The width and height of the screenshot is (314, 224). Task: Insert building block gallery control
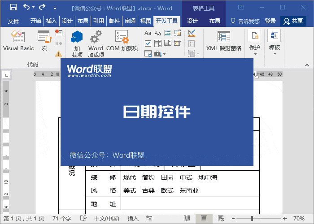click(178, 33)
